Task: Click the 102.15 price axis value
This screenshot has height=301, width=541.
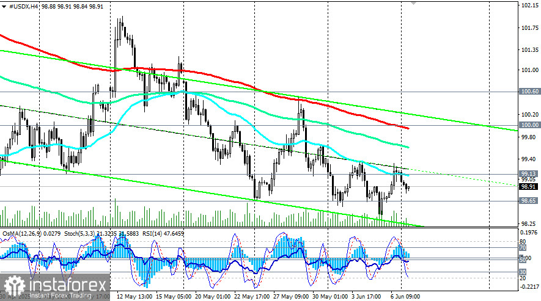Action: click(530, 5)
